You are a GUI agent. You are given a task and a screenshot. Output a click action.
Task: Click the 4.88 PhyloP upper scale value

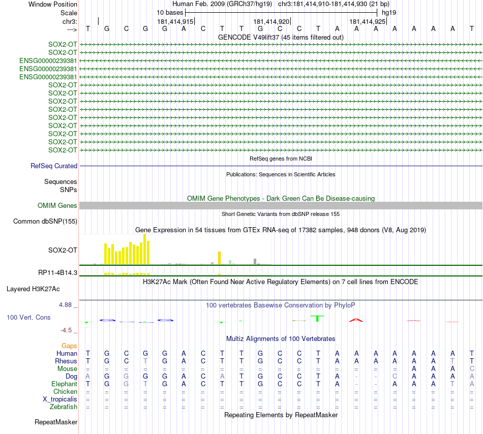point(65,305)
